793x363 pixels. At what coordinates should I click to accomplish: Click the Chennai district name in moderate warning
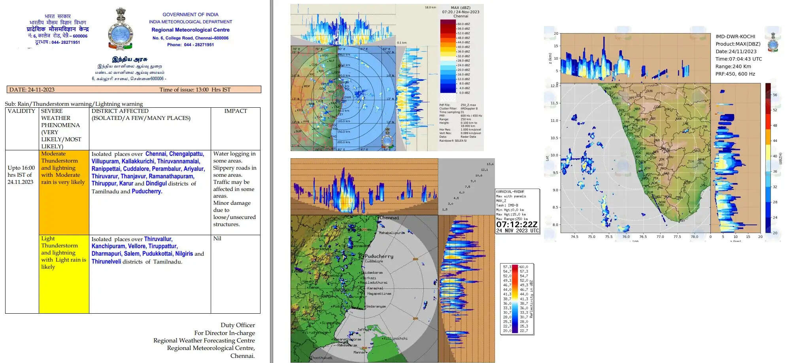tap(156, 154)
